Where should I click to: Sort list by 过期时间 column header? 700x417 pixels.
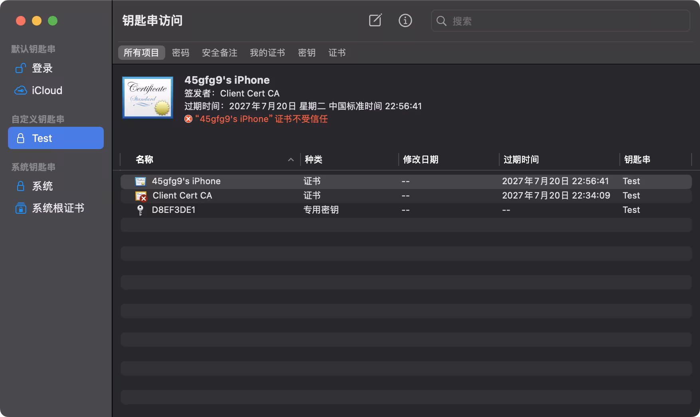(521, 160)
